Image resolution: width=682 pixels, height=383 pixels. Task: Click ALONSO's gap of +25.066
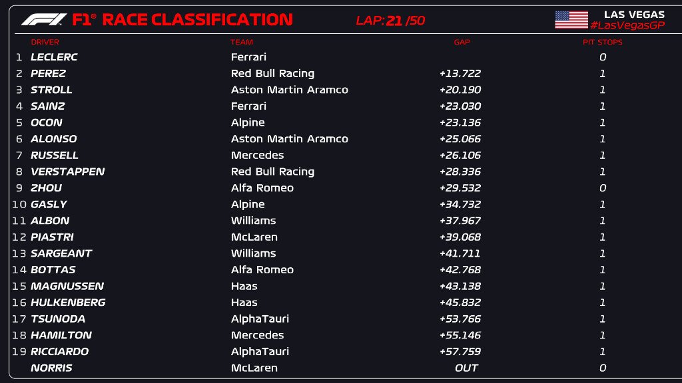tap(460, 139)
